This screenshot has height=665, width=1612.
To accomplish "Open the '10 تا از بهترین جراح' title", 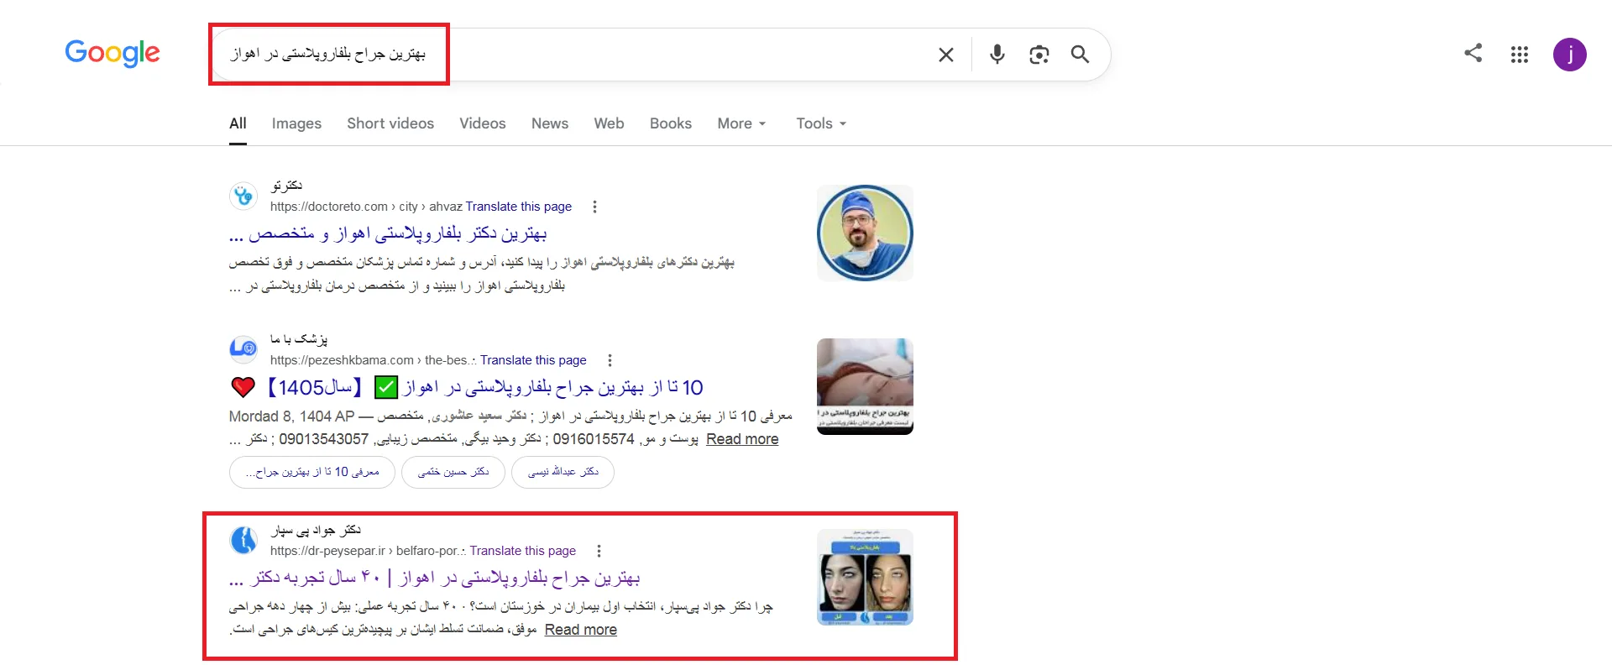I will [x=466, y=387].
